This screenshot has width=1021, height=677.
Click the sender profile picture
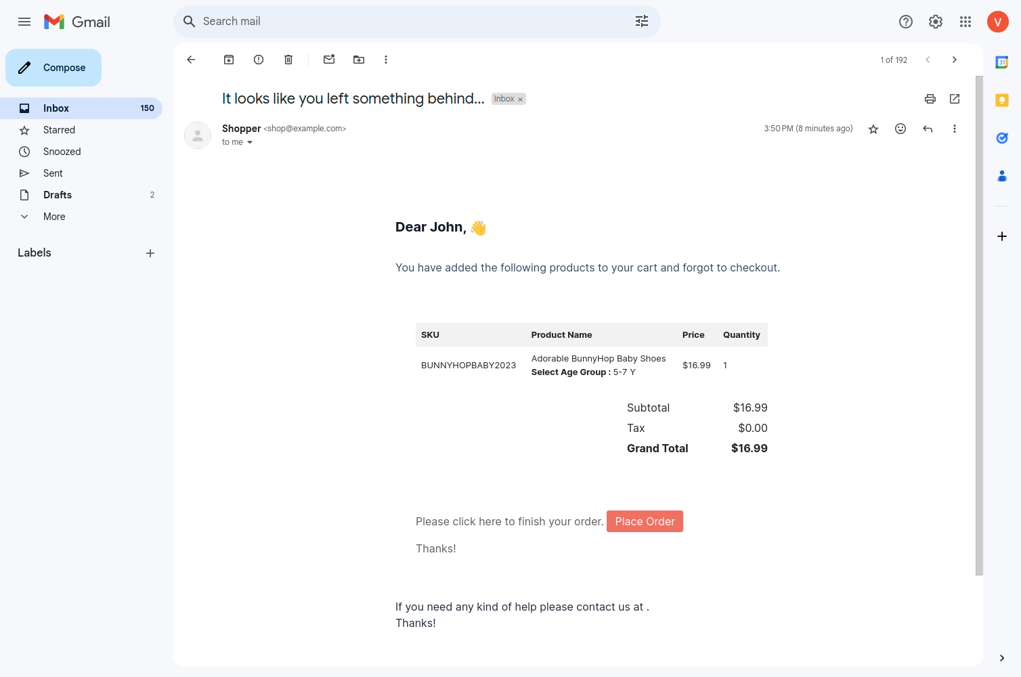(198, 135)
